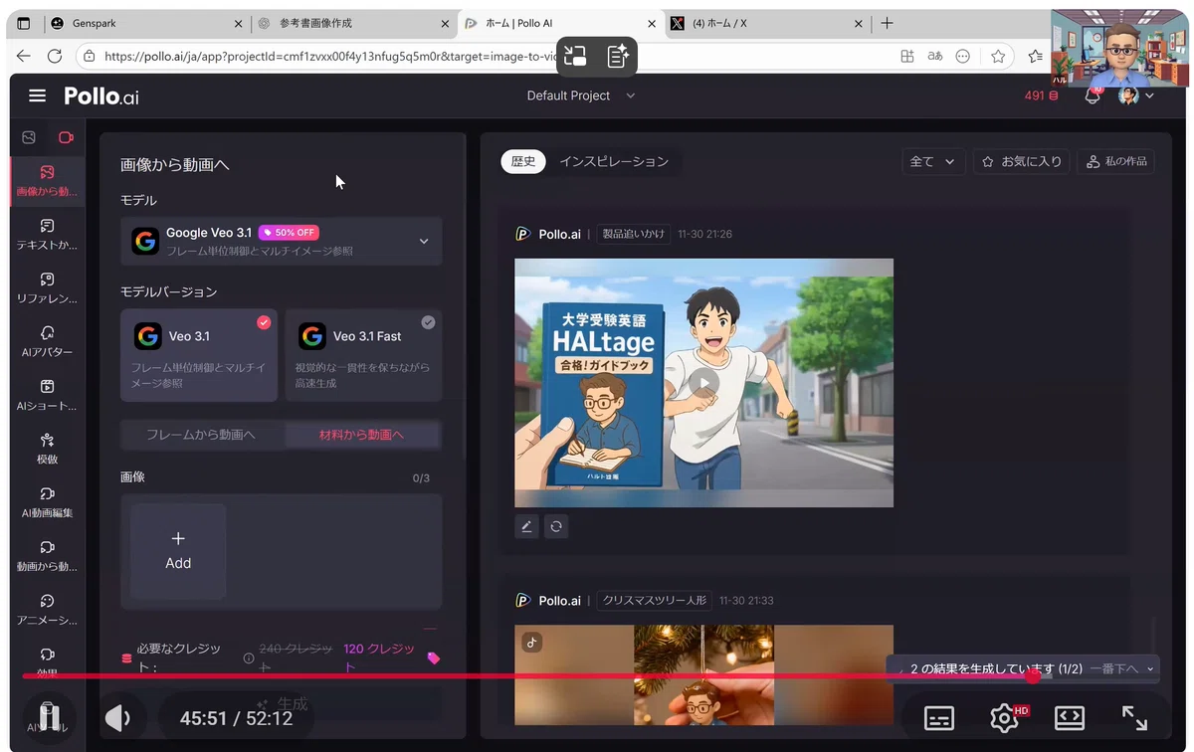
Task: Click the player embed/theater mode icon
Action: (x=1070, y=717)
